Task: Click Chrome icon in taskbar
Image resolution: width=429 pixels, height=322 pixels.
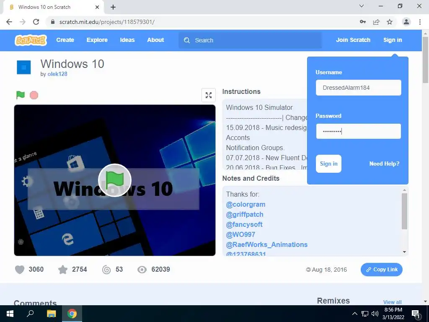Action: click(x=72, y=314)
